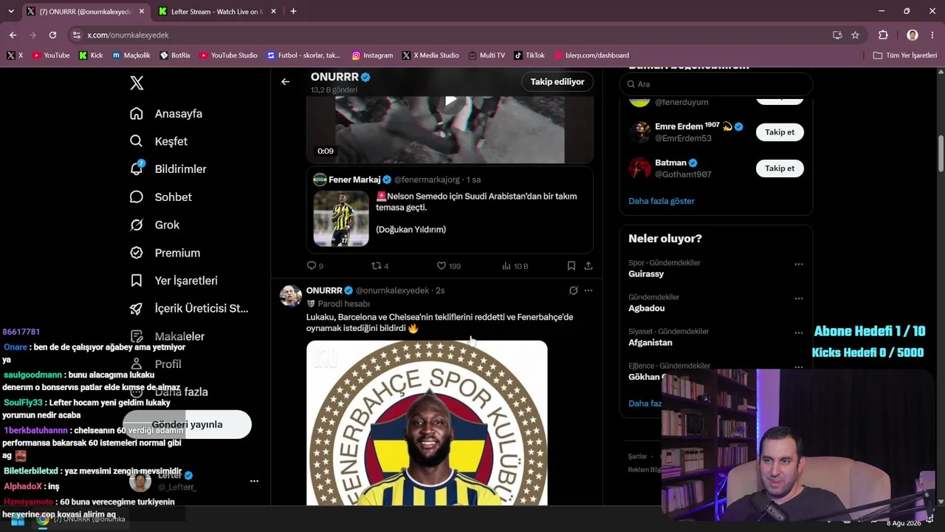Reload the current page

pyautogui.click(x=52, y=35)
